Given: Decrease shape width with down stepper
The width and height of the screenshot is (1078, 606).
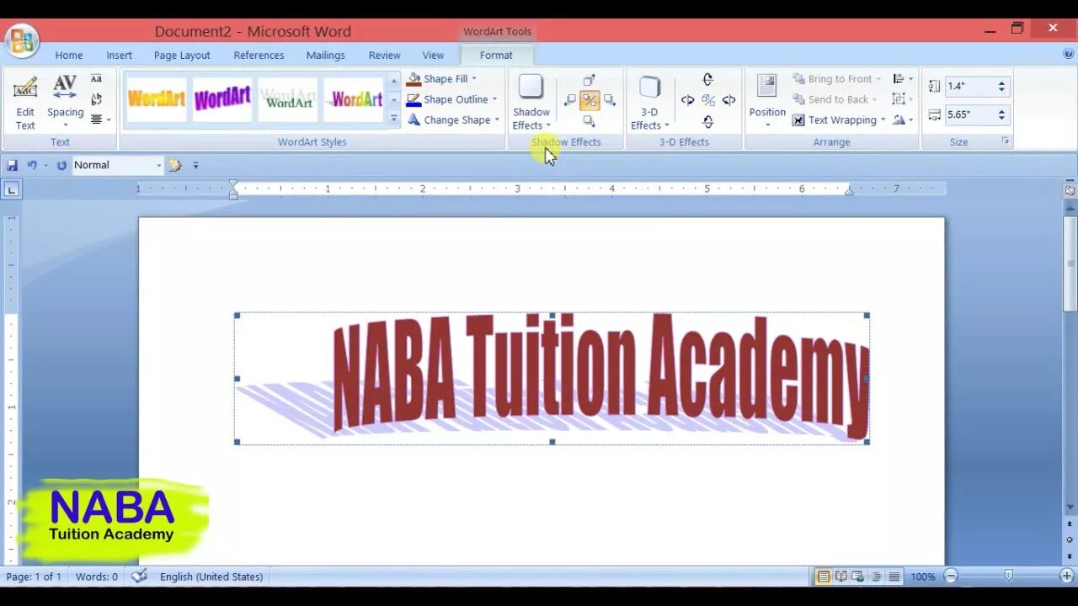Looking at the screenshot, I should 1001,119.
